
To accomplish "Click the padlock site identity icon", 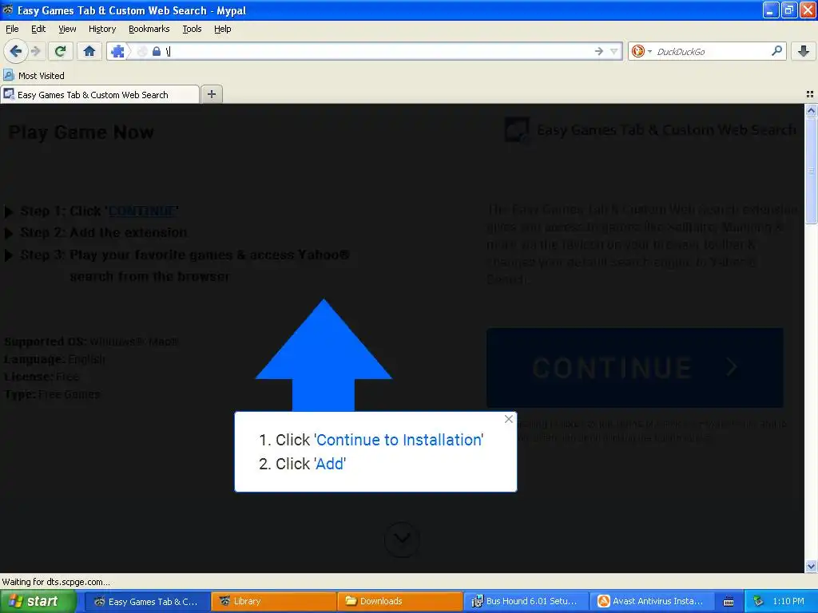I will pos(156,51).
